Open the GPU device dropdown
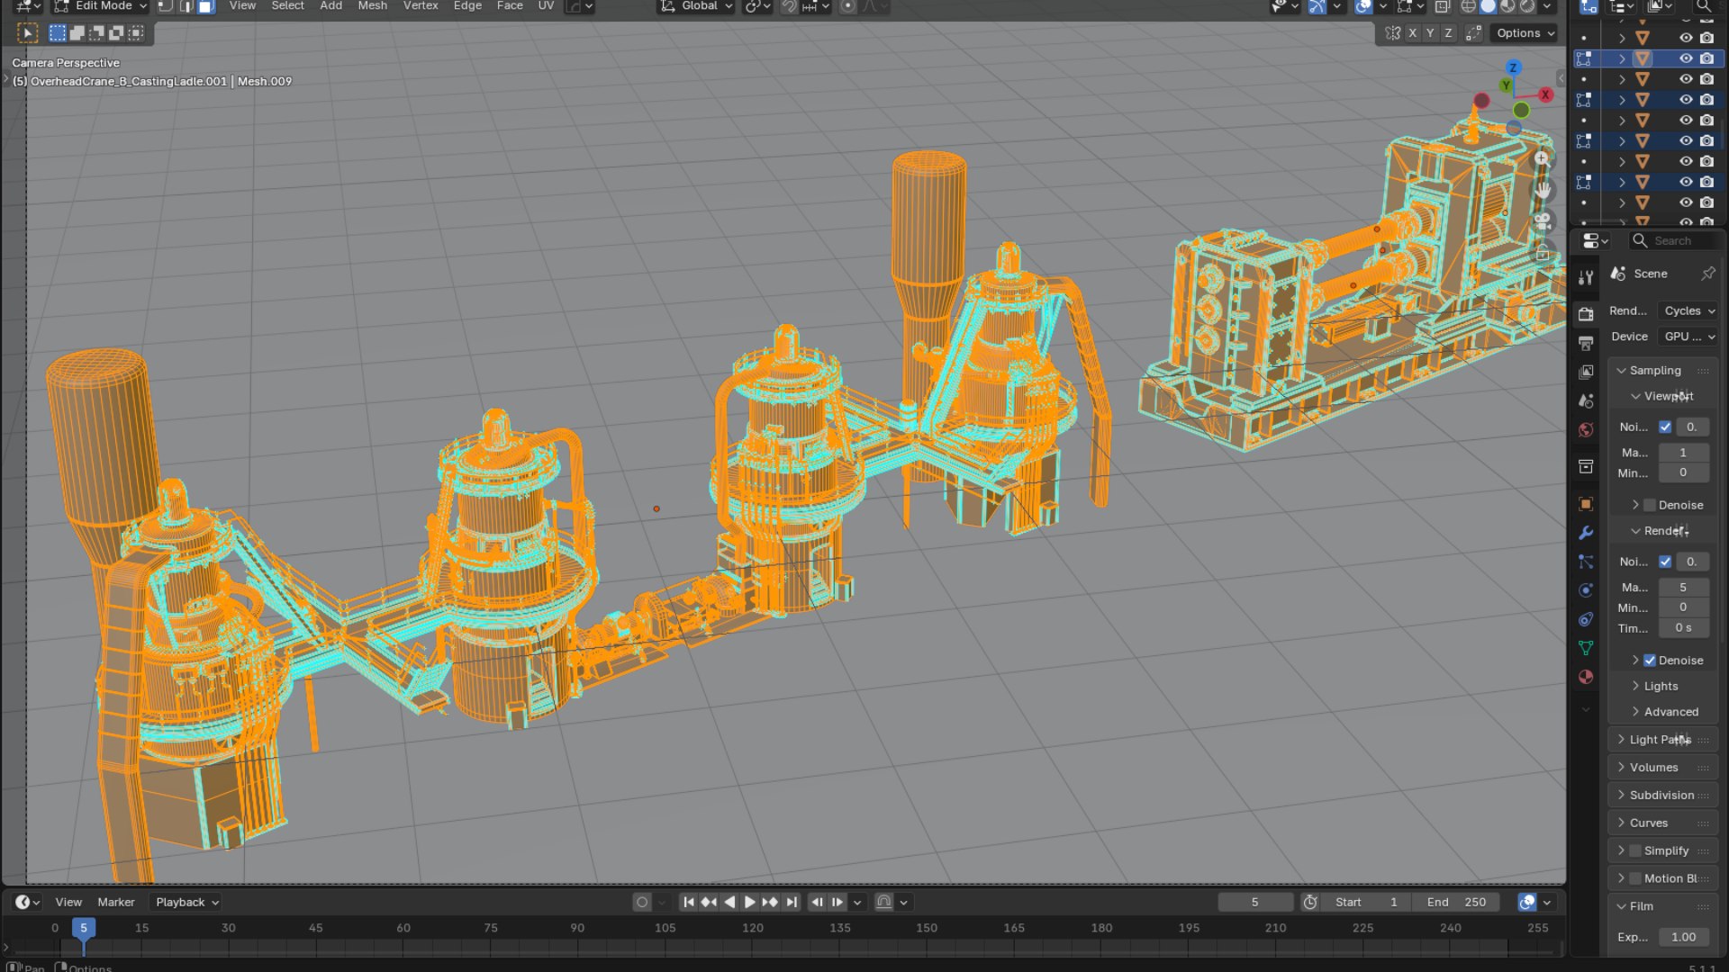The height and width of the screenshot is (972, 1729). pos(1688,337)
